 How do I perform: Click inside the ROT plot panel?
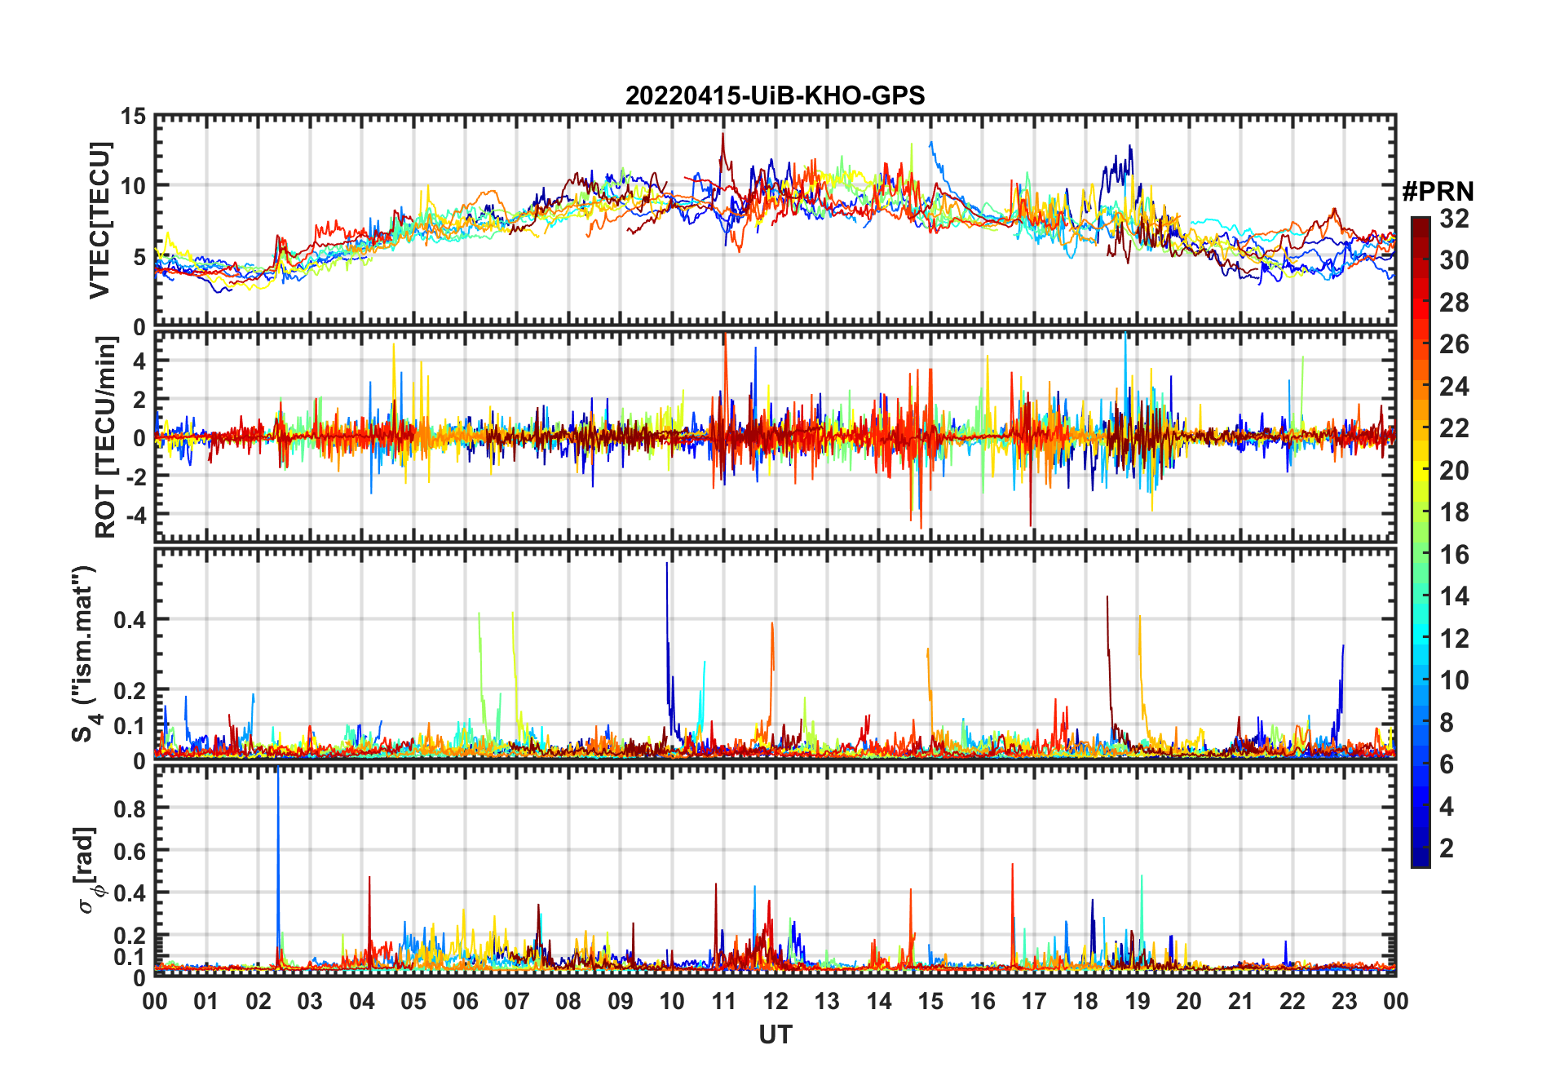[x=775, y=436]
